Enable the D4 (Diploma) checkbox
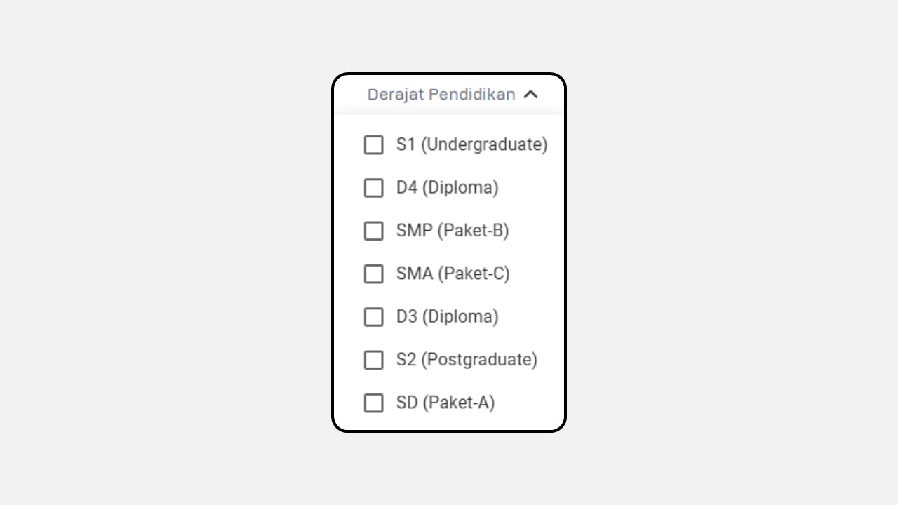This screenshot has height=505, width=898. click(374, 188)
